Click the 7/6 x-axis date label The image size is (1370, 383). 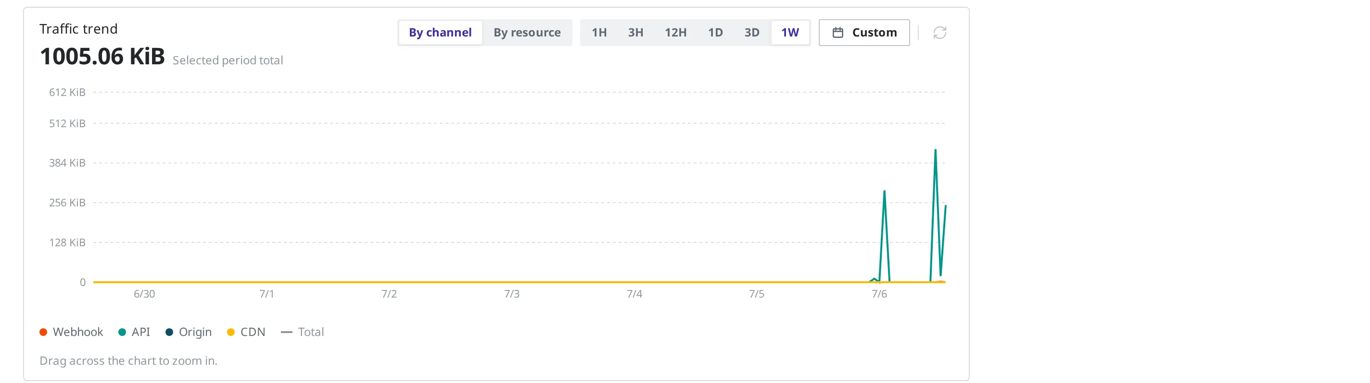[x=879, y=294]
